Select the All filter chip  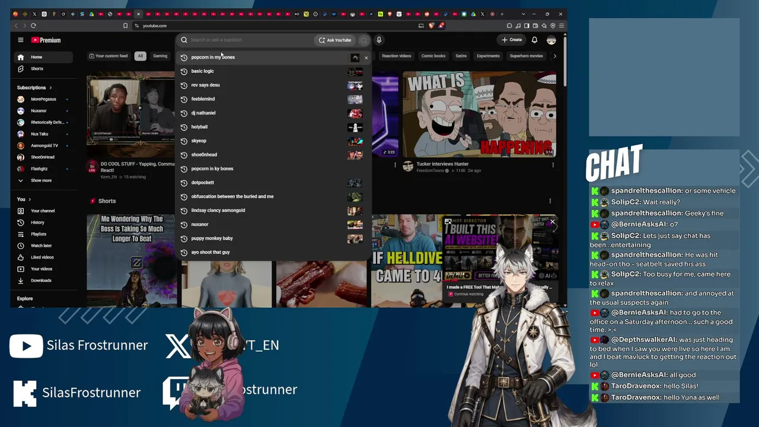(x=140, y=56)
